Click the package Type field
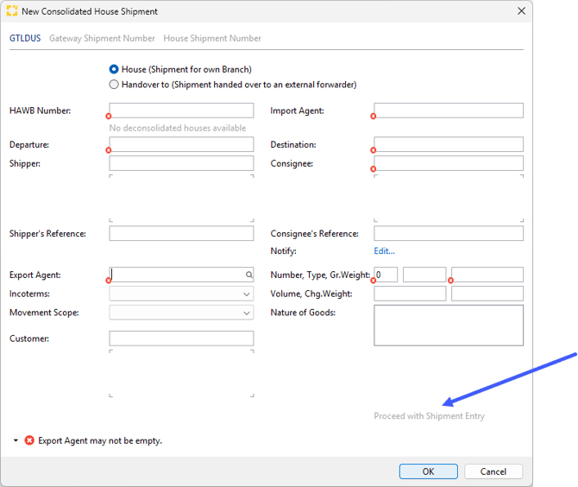578x487 pixels. (424, 275)
